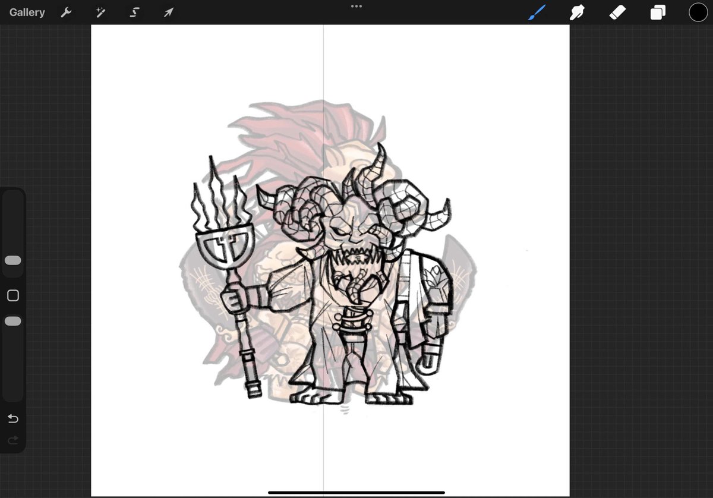Select the Smudge tool
Screen dimensions: 713x498
pyautogui.click(x=576, y=12)
